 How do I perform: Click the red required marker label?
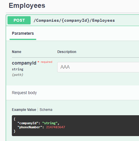point(47,62)
